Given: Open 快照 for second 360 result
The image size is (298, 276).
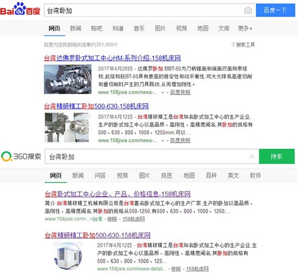Looking at the screenshot, I should tap(176, 269).
